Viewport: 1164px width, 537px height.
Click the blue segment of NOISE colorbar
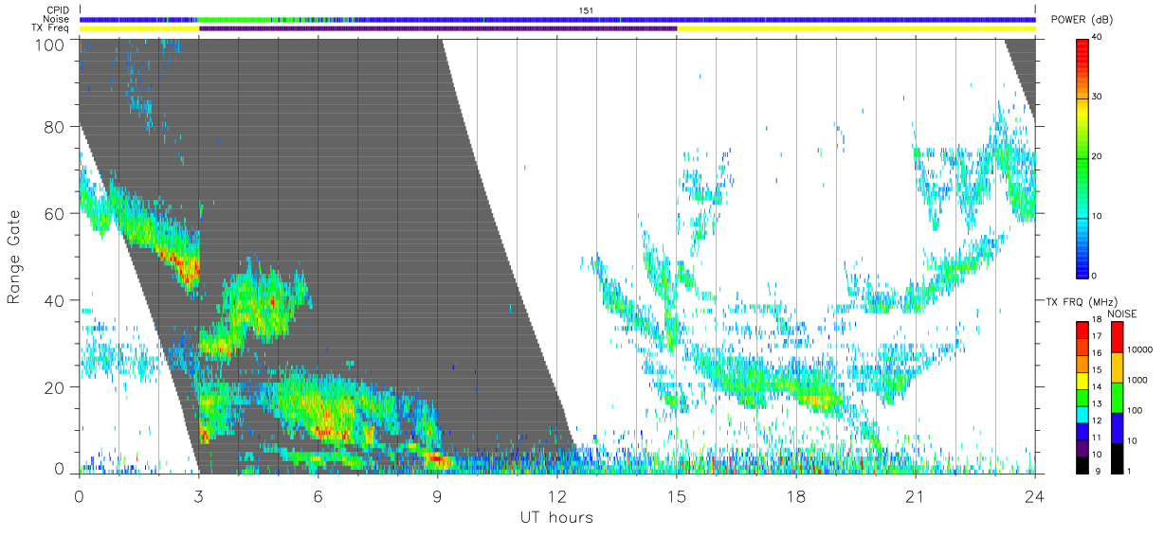pos(1117,427)
